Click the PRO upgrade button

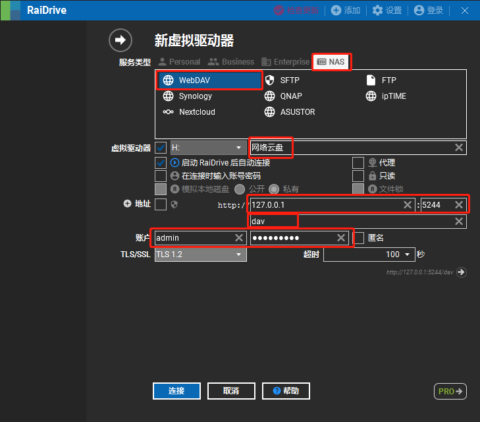click(450, 392)
